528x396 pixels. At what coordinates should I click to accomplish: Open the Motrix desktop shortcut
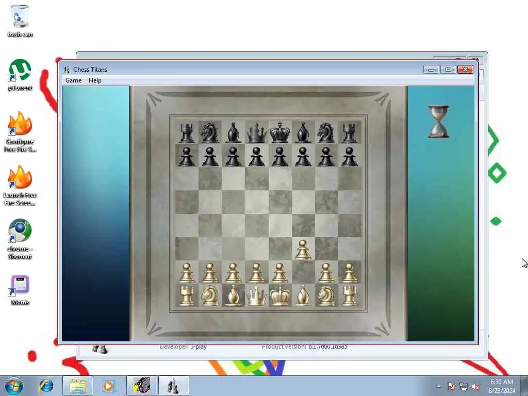[20, 290]
